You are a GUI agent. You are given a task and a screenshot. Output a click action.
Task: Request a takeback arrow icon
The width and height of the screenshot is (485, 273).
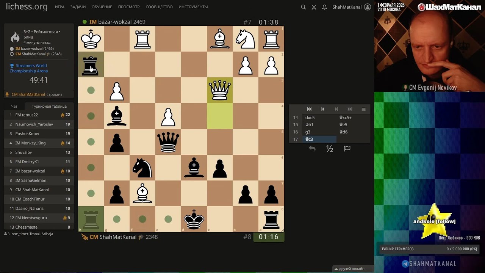pyautogui.click(x=312, y=149)
